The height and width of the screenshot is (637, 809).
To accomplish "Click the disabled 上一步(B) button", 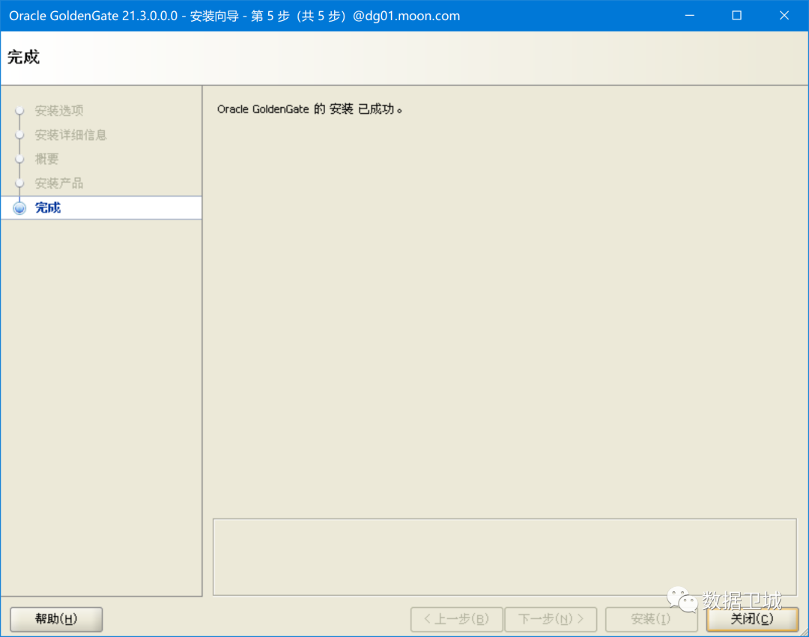I will pyautogui.click(x=457, y=618).
